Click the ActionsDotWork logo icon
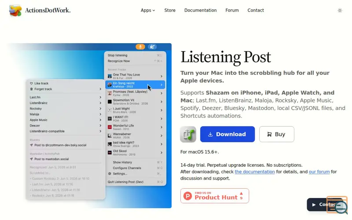The height and width of the screenshot is (220, 352). tap(15, 10)
